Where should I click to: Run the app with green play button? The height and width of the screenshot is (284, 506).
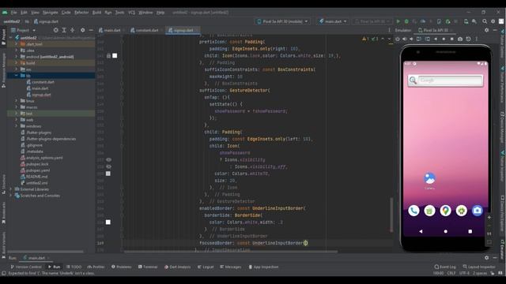398,21
